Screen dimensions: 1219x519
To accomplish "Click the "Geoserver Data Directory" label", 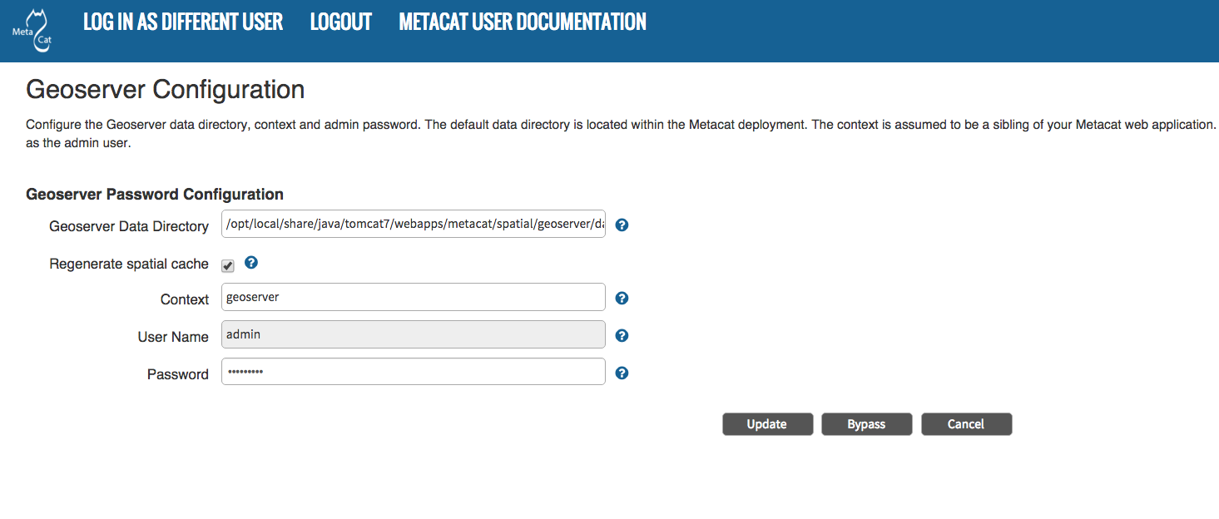I will [x=129, y=226].
